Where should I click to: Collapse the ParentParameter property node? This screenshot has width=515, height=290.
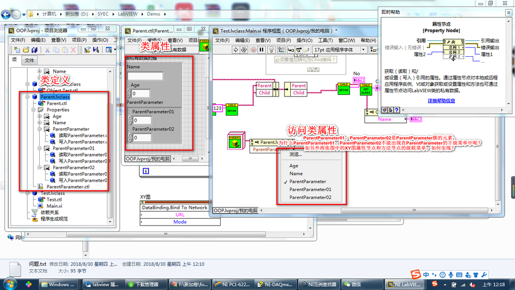tap(39, 129)
